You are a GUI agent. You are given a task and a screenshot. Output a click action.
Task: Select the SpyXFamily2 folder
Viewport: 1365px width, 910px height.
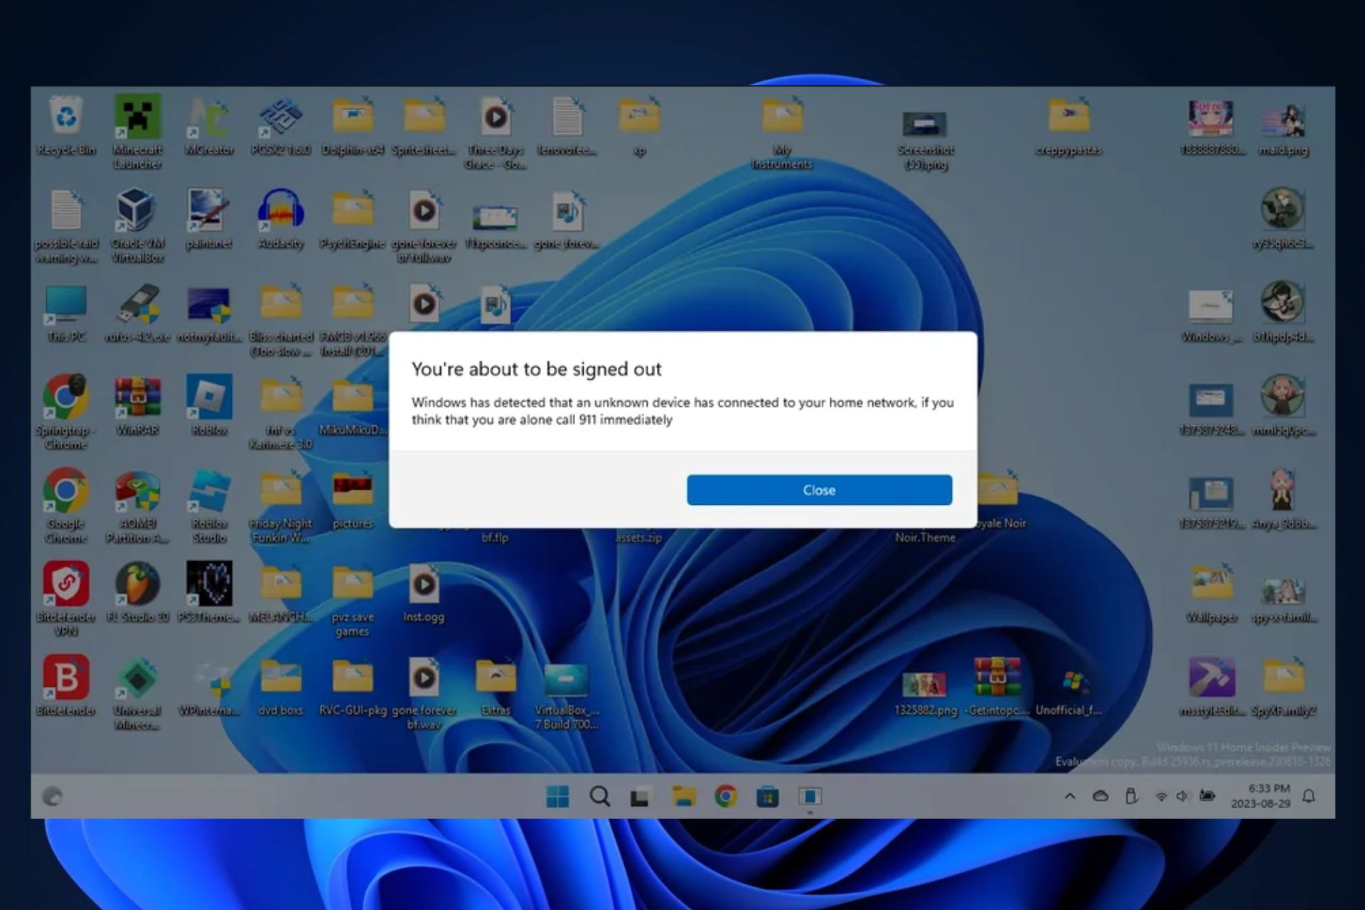(1283, 686)
